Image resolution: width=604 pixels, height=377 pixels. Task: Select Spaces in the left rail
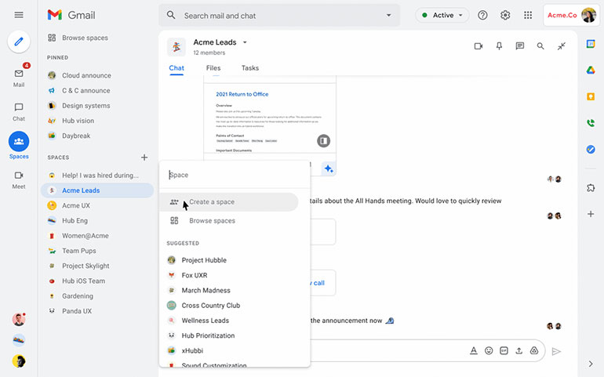pos(19,145)
